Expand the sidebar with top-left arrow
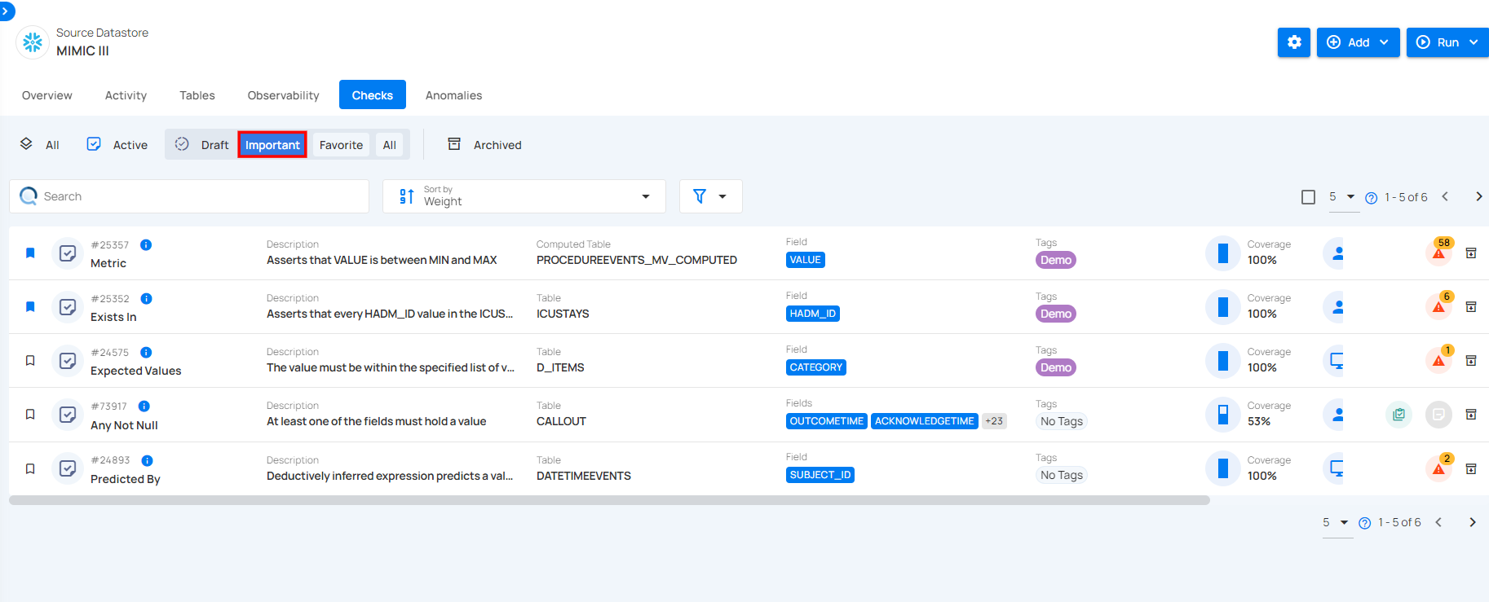Image resolution: width=1489 pixels, height=602 pixels. pos(6,11)
